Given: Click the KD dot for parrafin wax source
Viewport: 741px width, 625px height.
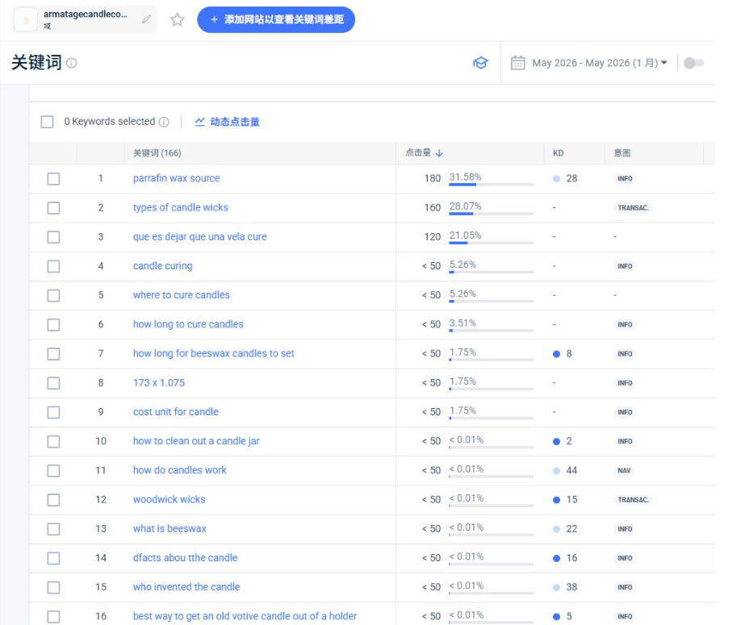Looking at the screenshot, I should click(x=557, y=179).
